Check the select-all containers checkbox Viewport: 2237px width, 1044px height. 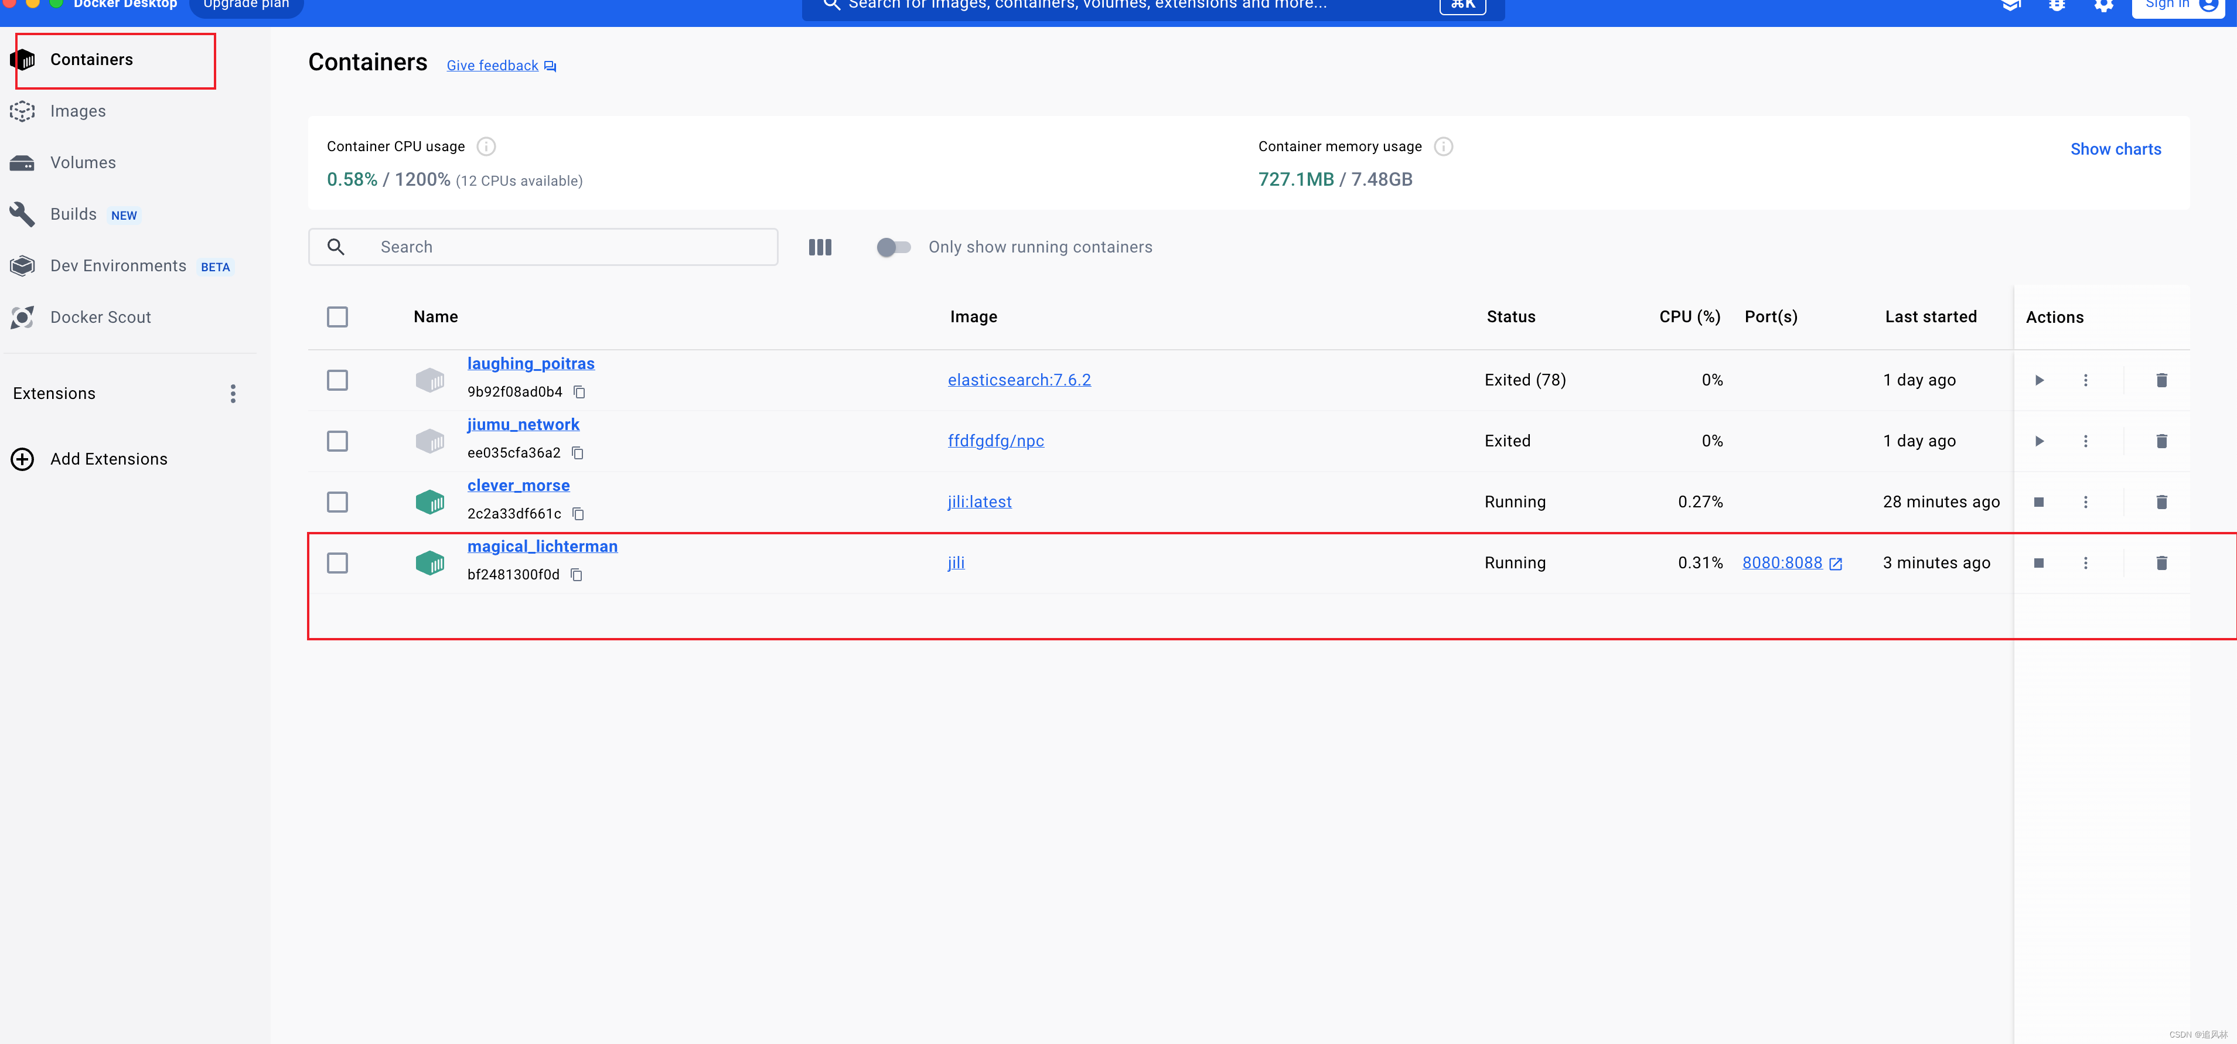(x=338, y=317)
